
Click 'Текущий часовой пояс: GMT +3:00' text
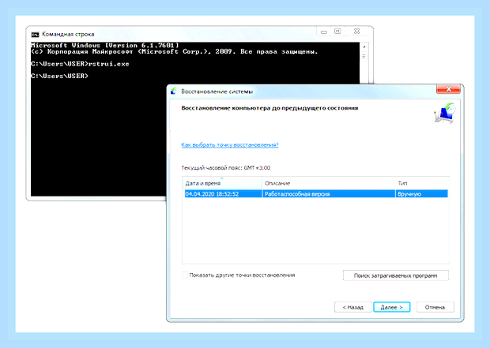coord(225,168)
